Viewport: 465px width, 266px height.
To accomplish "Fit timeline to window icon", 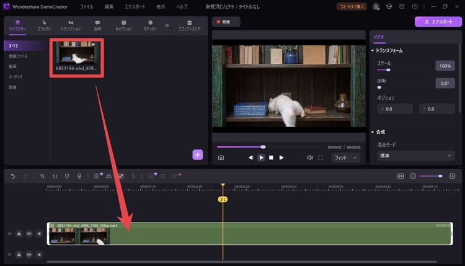I will (401, 176).
